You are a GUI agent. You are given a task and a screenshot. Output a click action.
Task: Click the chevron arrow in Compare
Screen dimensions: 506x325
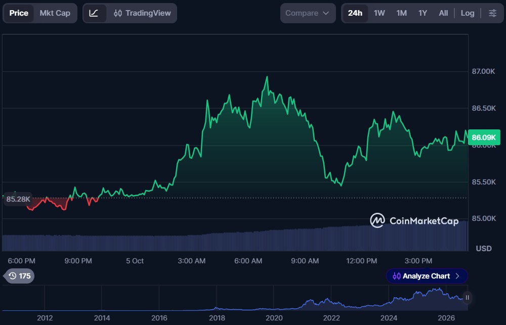[x=326, y=13]
